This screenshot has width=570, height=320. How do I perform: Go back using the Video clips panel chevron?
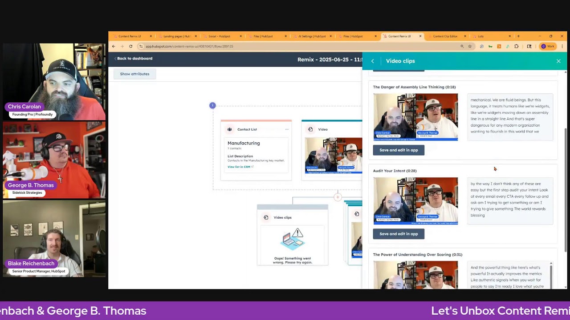tap(373, 61)
